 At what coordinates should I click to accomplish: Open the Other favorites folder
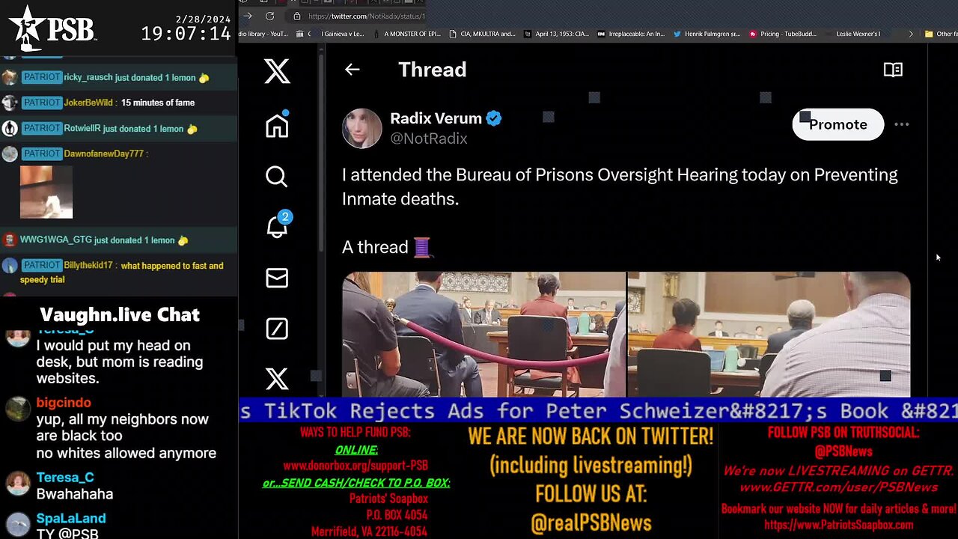point(941,34)
